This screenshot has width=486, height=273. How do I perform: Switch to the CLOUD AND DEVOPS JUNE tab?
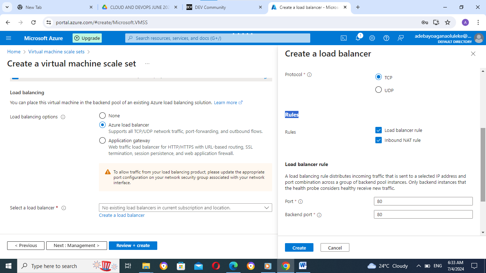140,7
